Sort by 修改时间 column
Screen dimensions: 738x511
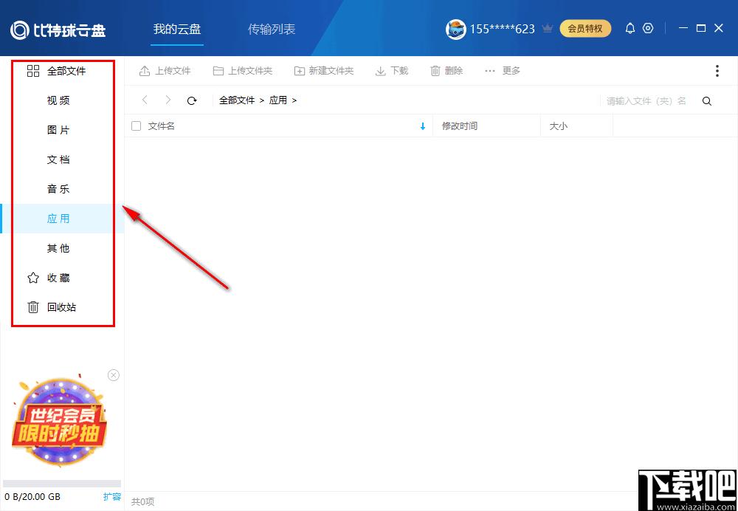pos(459,126)
